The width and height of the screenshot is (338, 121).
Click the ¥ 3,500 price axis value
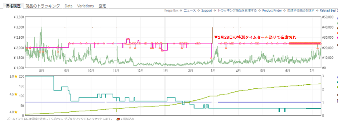tap(18, 17)
